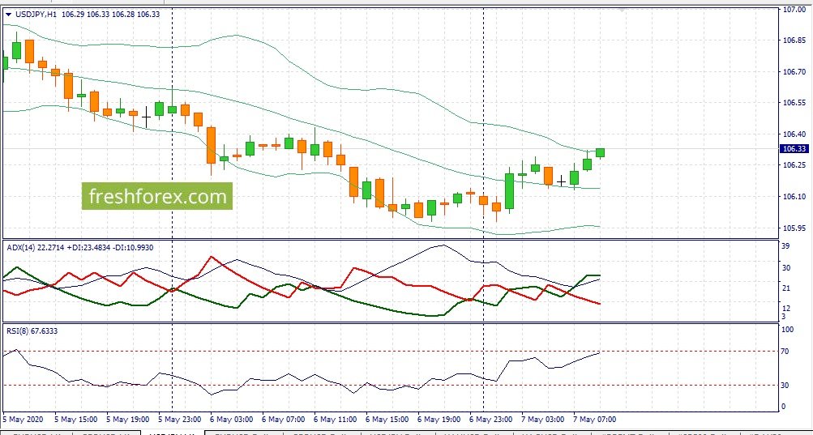813x435 pixels.
Task: Click value 12 on ADX scale
Action: point(785,308)
